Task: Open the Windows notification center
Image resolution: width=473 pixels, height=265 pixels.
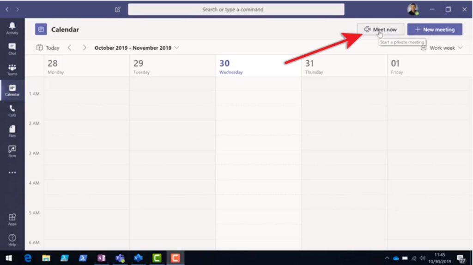Action: pyautogui.click(x=461, y=259)
